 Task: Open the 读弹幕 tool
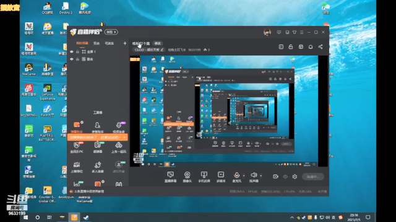tap(98, 147)
